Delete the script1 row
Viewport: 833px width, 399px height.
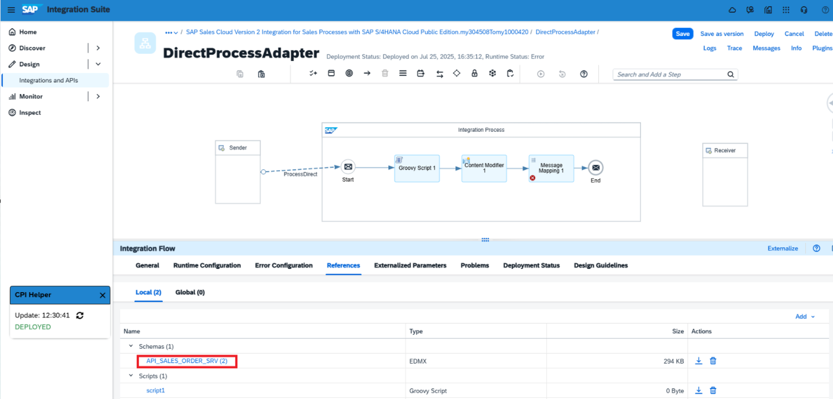pyautogui.click(x=713, y=390)
